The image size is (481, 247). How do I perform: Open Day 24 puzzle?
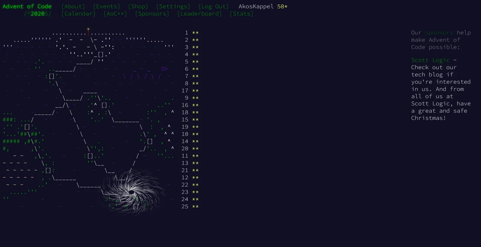(x=101, y=199)
